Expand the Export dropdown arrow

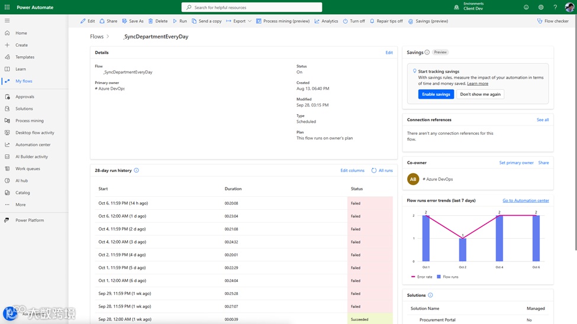click(250, 21)
